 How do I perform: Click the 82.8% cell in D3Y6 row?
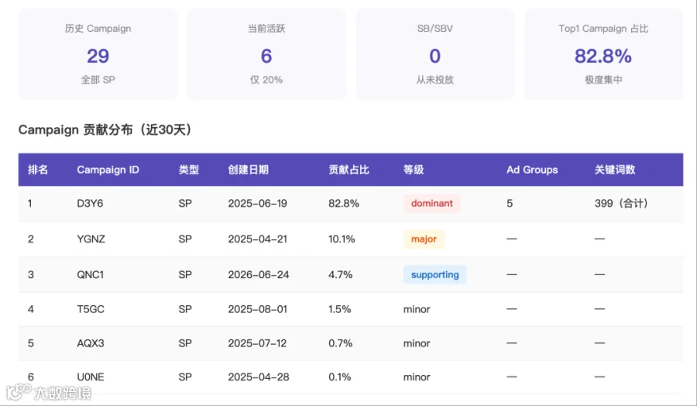pos(344,203)
